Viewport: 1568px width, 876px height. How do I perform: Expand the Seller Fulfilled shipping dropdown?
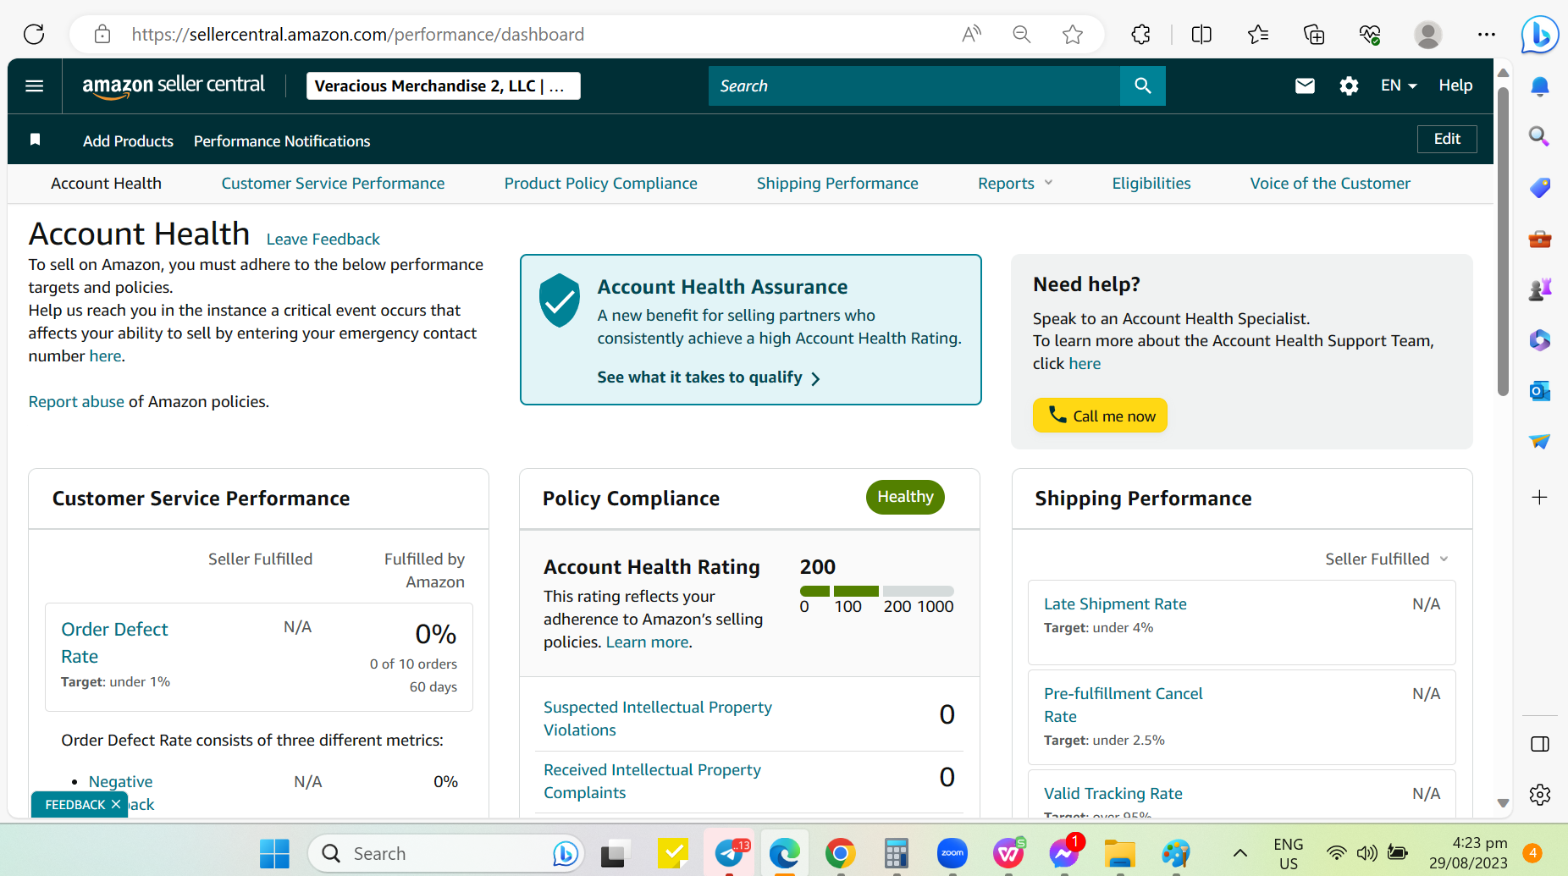click(x=1387, y=559)
